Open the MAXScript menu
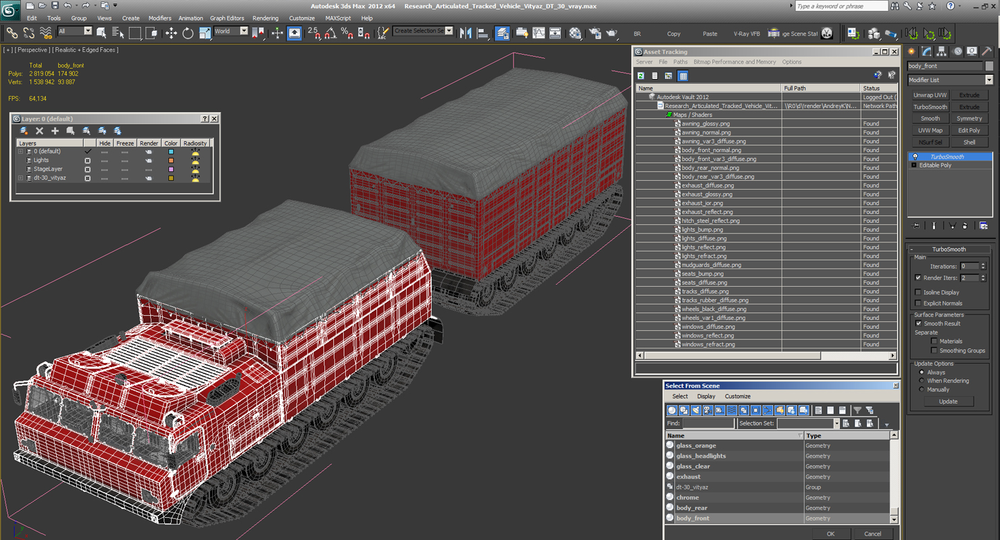 click(x=338, y=18)
